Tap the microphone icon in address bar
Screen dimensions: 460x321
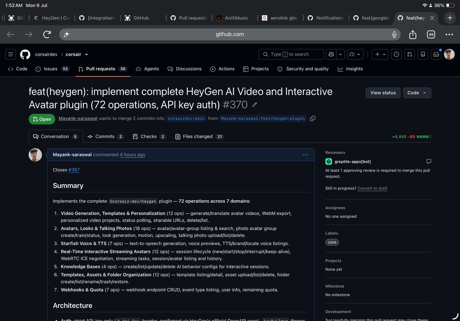394,34
